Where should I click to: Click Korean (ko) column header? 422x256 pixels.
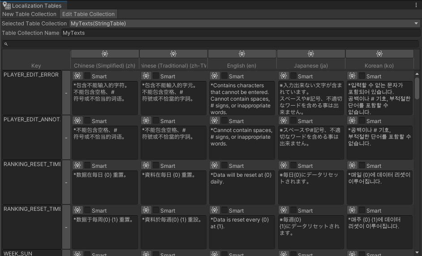(379, 66)
